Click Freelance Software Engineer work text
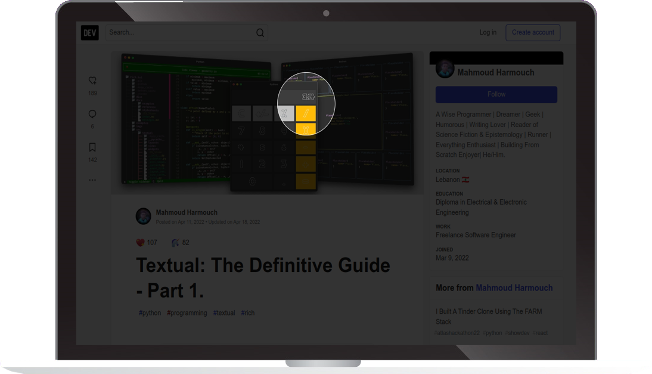Viewport: 652px width, 374px height. (x=476, y=235)
